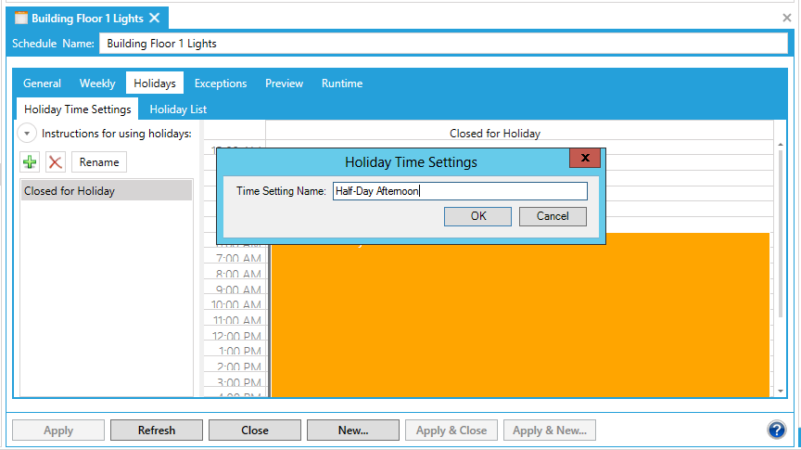This screenshot has width=801, height=450.
Task: Click the Time Setting Name input field
Action: point(460,191)
